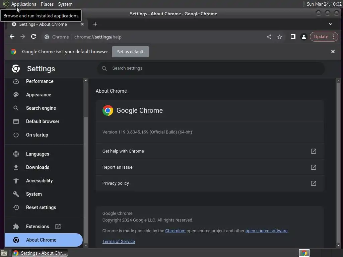Open the side panel icon
343x257 pixels.
coord(293,37)
